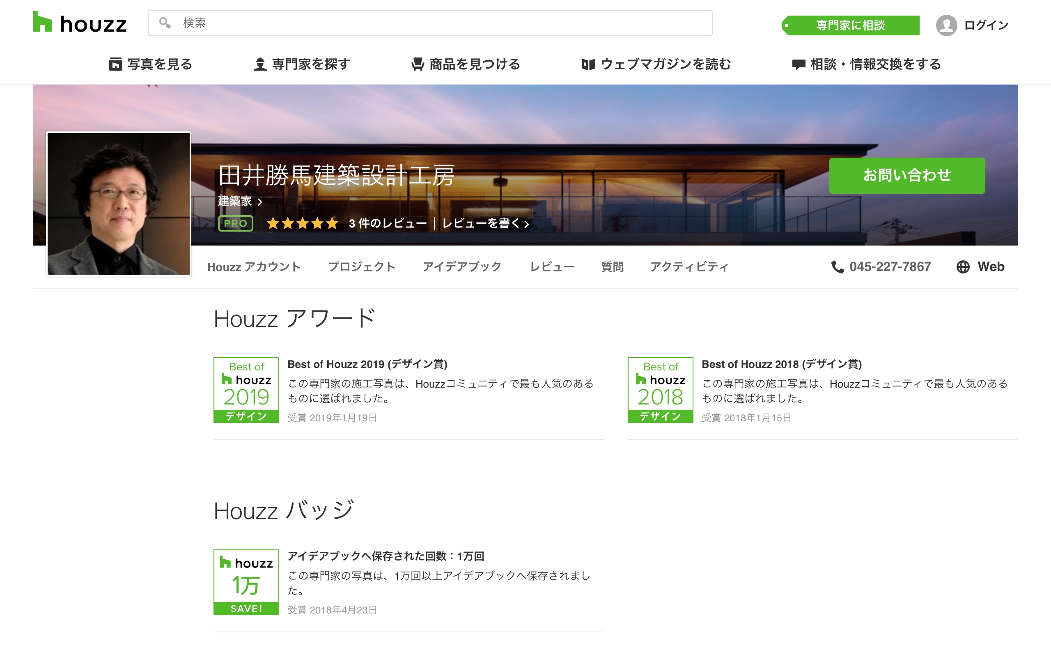Viewport: 1051px width, 657px height.
Task: Click the phone icon
Action: click(838, 267)
